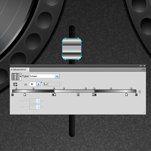Click the Reverse Gradient icon
The image size is (151, 151).
(x=15, y=84)
